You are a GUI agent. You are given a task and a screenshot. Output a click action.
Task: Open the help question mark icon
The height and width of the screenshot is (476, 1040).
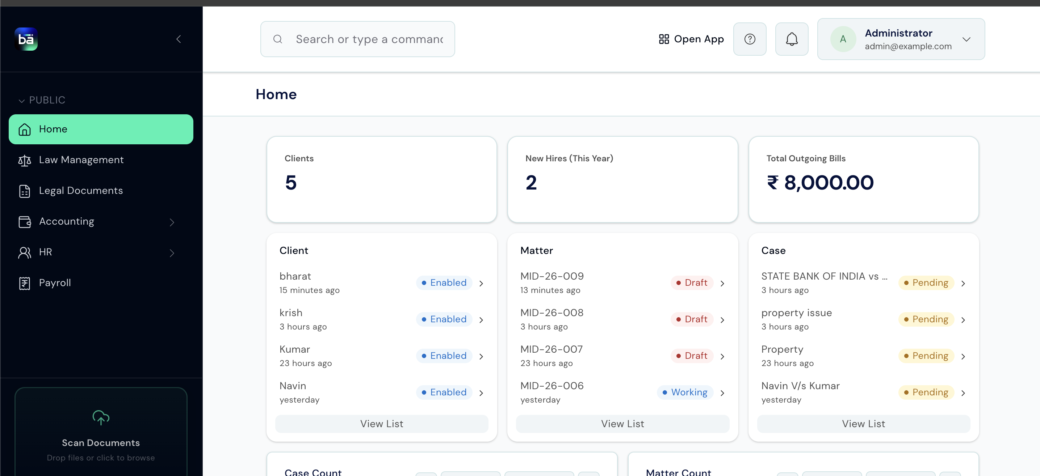pos(750,39)
